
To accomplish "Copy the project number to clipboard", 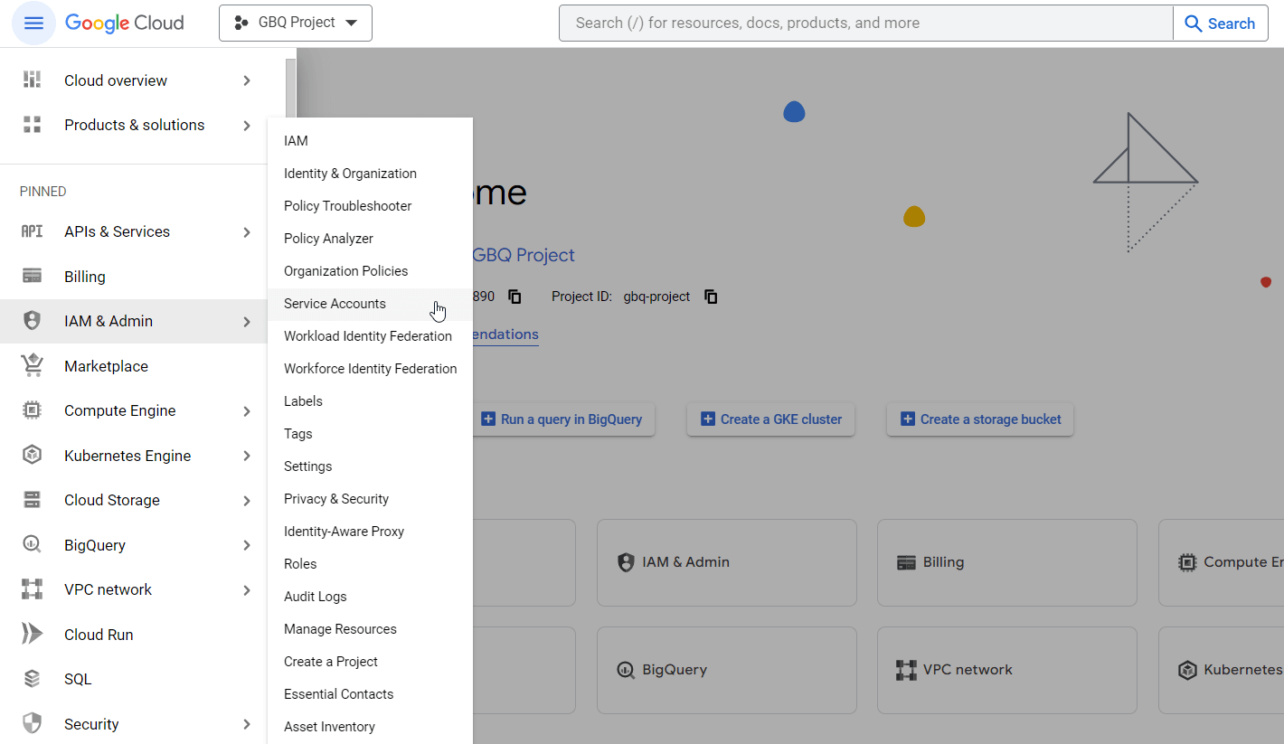I will point(515,297).
